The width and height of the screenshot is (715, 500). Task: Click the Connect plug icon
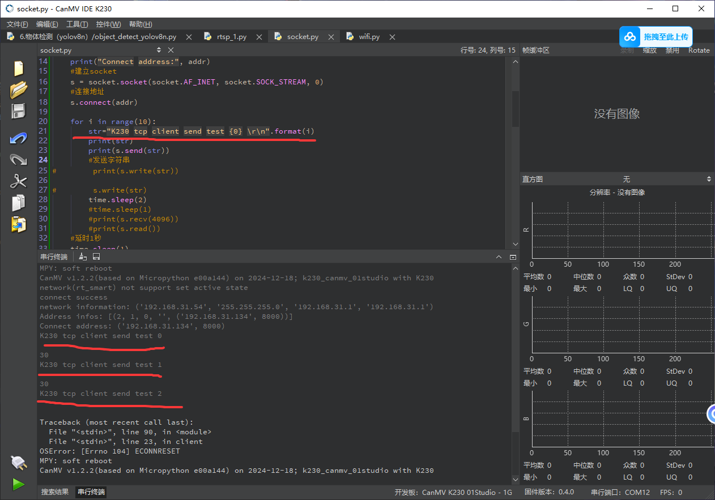19,463
